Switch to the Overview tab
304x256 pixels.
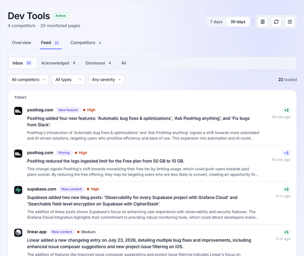(21, 43)
